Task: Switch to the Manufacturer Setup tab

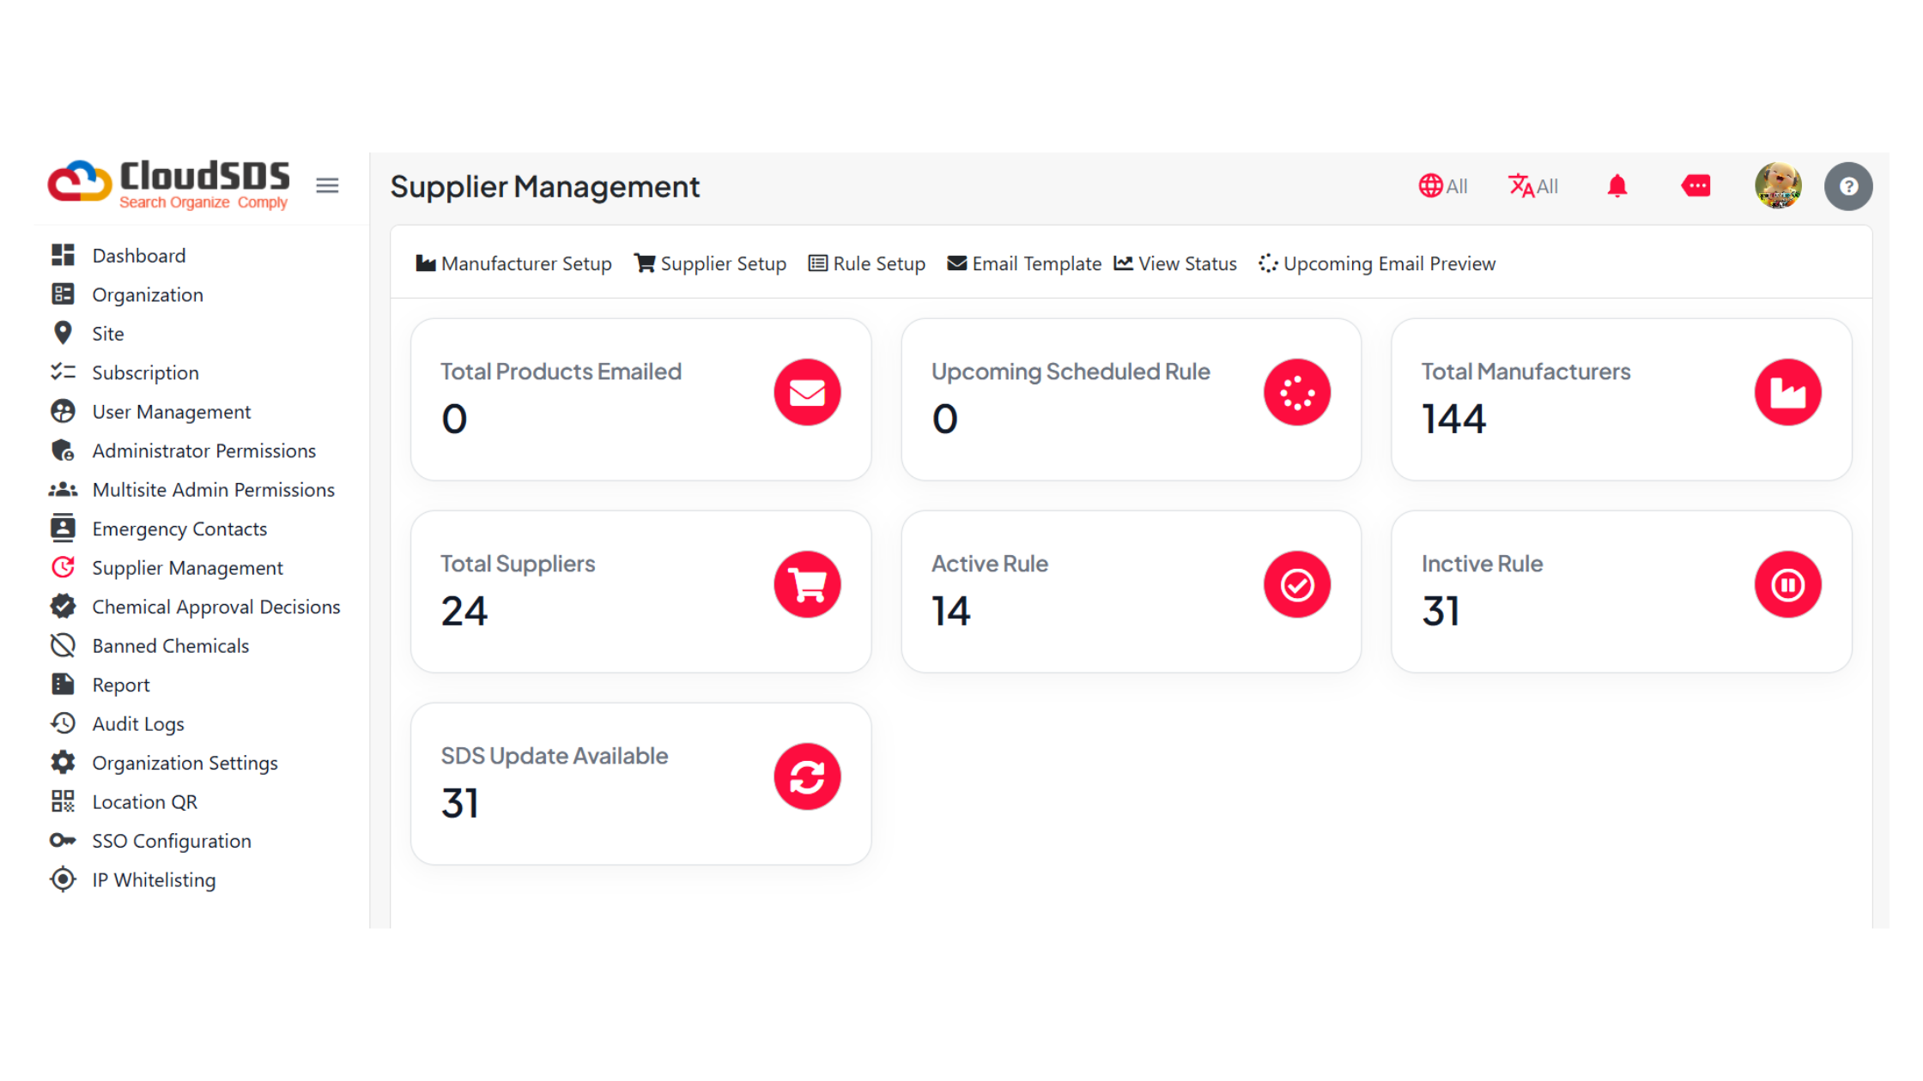Action: pos(513,263)
